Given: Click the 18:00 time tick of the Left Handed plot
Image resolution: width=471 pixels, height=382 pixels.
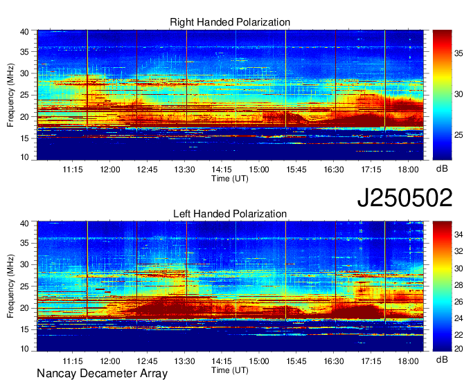Looking at the screenshot, I should coord(408,361).
